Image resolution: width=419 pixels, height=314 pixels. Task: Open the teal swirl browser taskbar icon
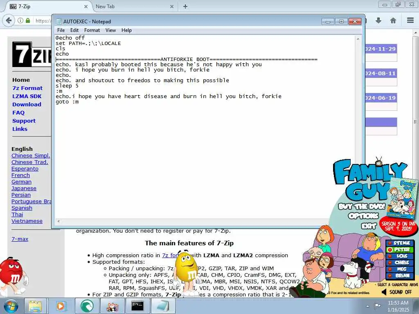pos(87,306)
